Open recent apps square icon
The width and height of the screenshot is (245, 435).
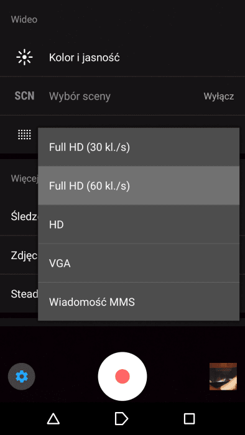click(x=190, y=418)
